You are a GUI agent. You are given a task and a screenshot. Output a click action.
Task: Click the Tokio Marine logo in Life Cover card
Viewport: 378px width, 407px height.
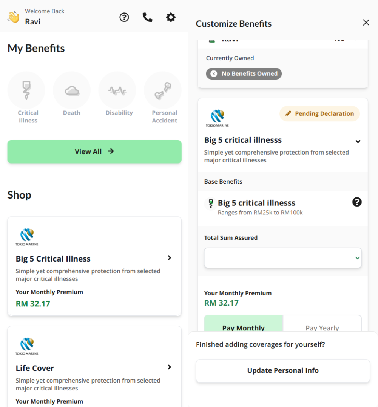click(x=27, y=346)
